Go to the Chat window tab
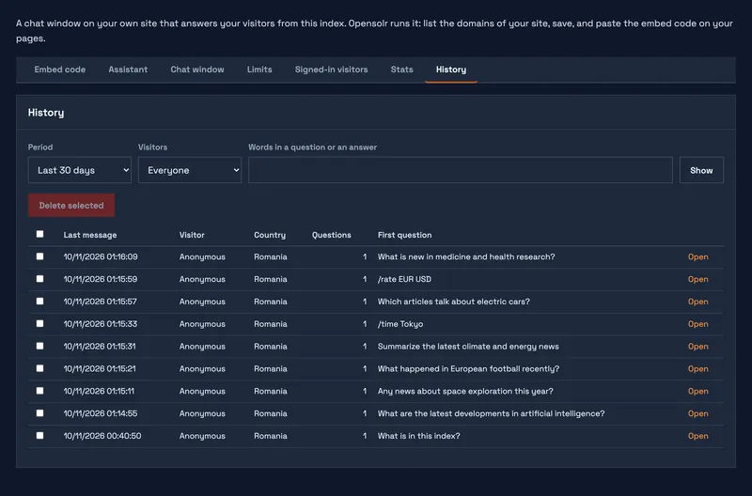This screenshot has height=496, width=752. click(x=197, y=70)
